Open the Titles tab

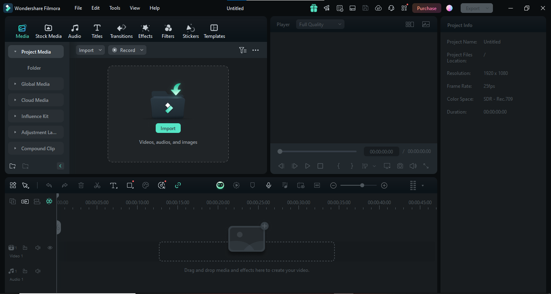97,31
